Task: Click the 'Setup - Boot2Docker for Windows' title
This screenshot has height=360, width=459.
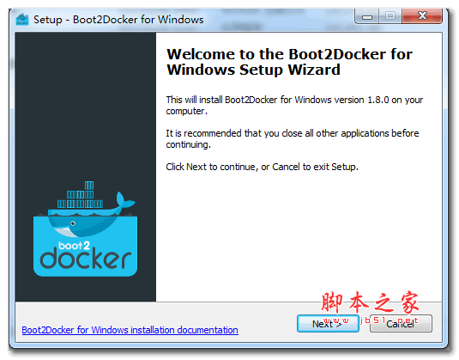Action: [118, 20]
